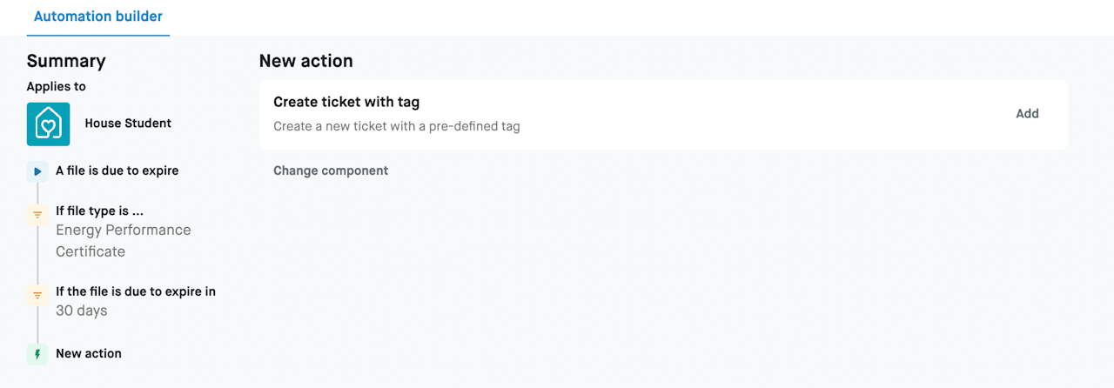
Task: Click the Energy Performance Certificate value
Action: click(x=123, y=241)
